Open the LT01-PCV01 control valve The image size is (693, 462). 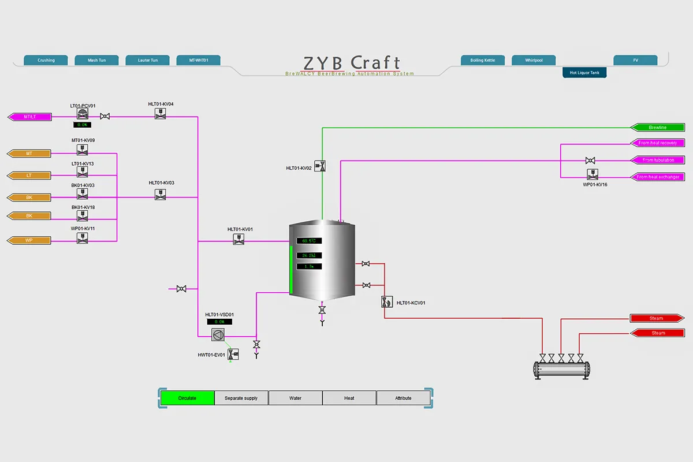82,114
